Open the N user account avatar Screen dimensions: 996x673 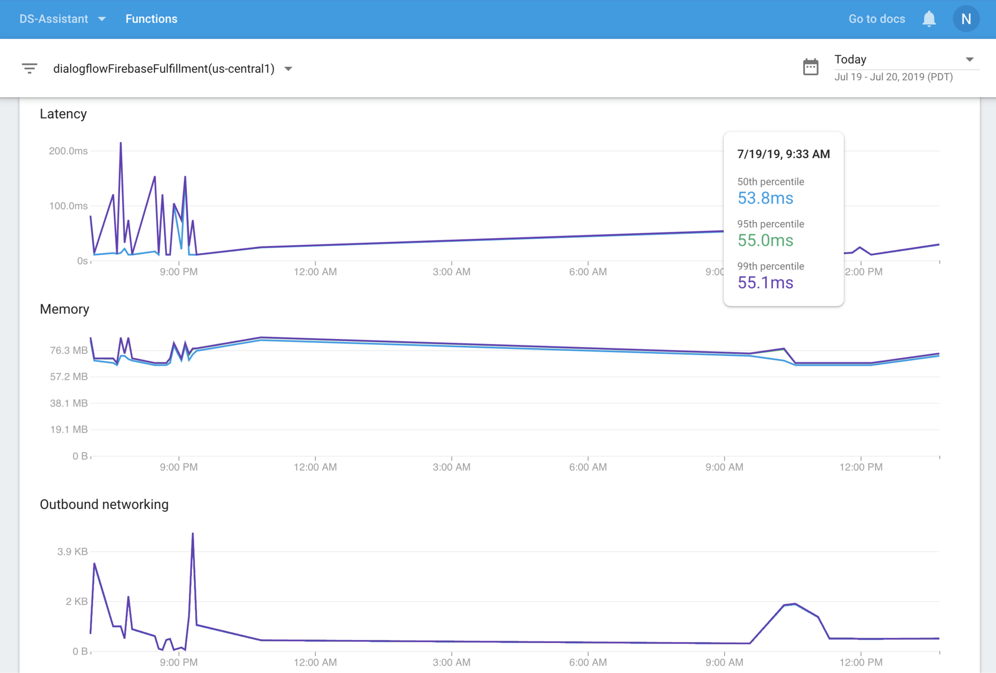(x=966, y=19)
